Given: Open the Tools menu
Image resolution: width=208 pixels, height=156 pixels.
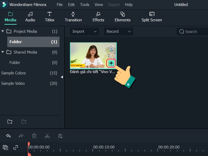Looking at the screenshot, I should pyautogui.click(x=84, y=4).
